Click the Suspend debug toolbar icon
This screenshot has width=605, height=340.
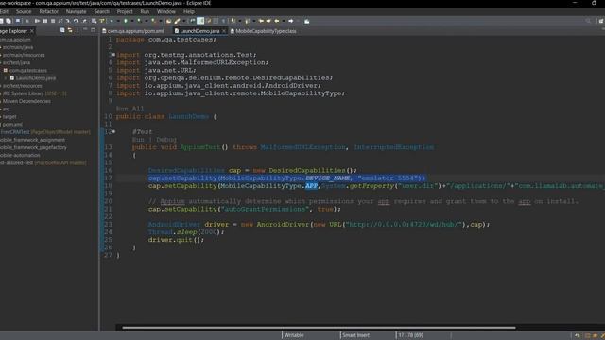point(45,21)
